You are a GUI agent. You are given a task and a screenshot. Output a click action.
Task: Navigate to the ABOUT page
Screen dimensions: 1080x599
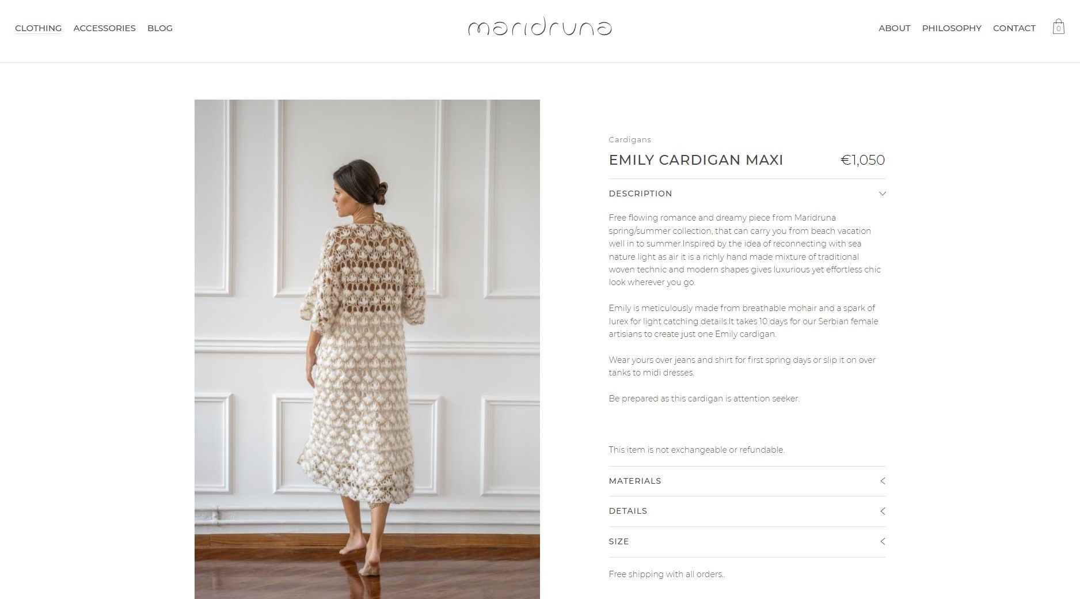click(x=894, y=28)
